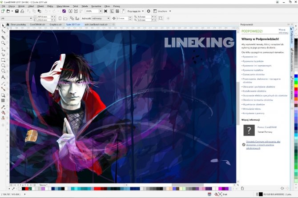Screen dimensions: 298x198
Task: Open the Edycja menu
Action: [x=12, y=6]
